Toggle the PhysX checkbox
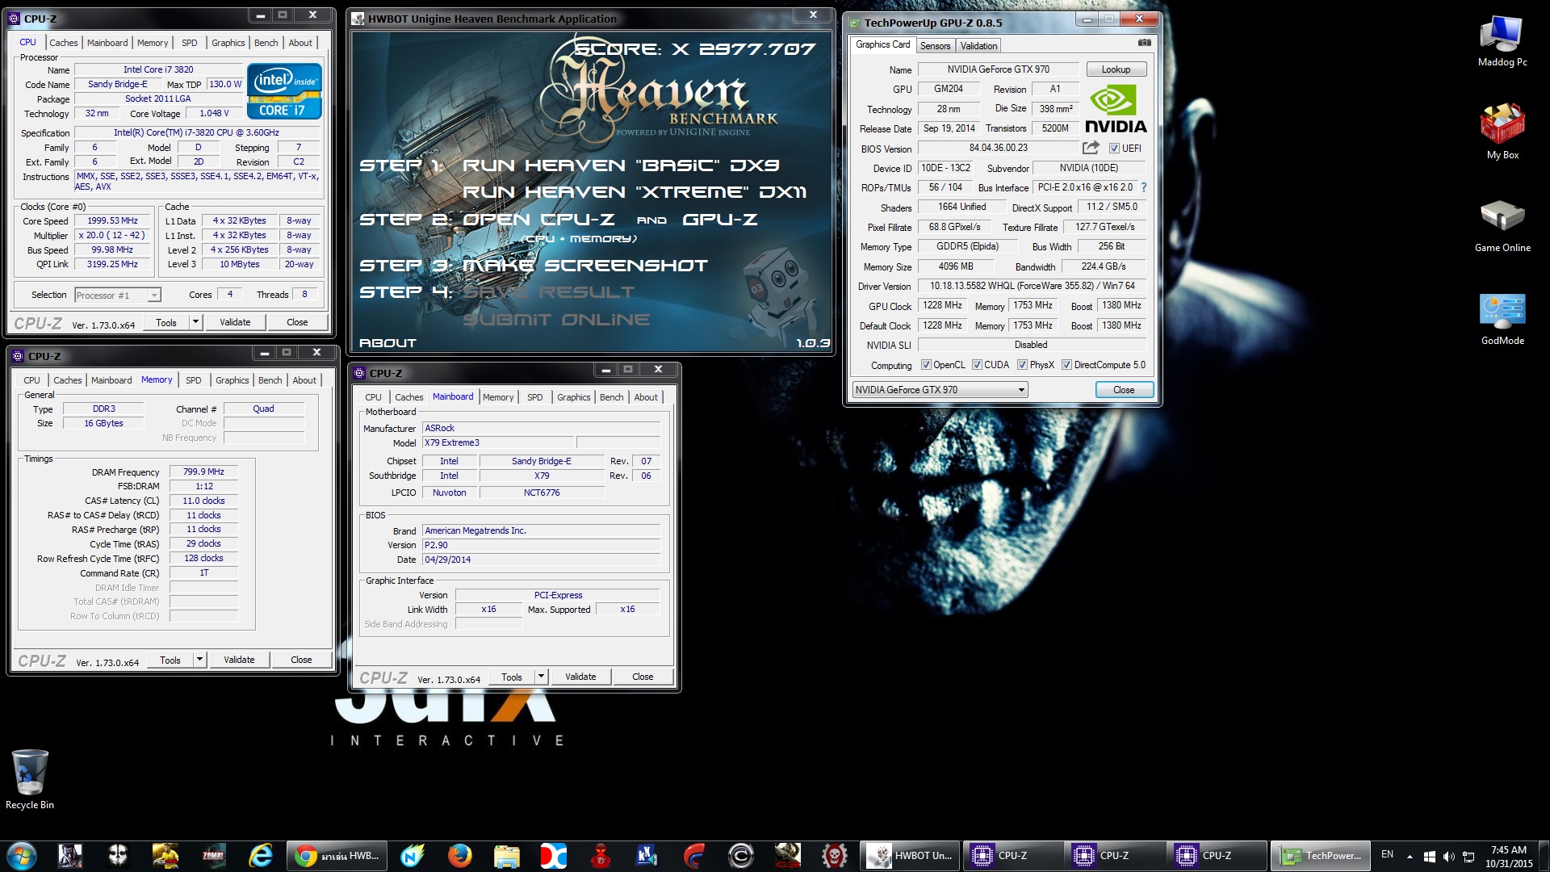This screenshot has width=1550, height=872. click(1022, 365)
